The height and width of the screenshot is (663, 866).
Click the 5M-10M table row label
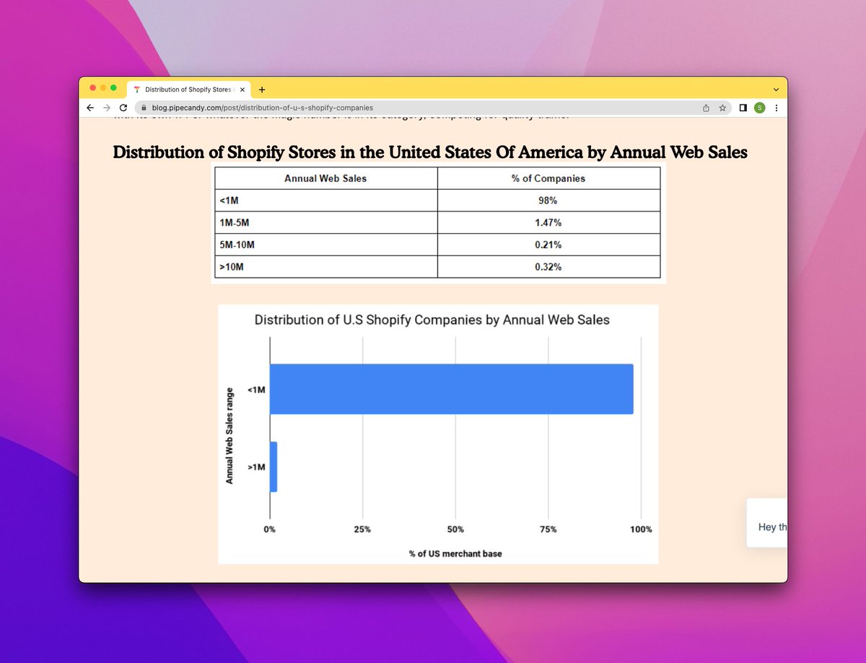tap(237, 245)
